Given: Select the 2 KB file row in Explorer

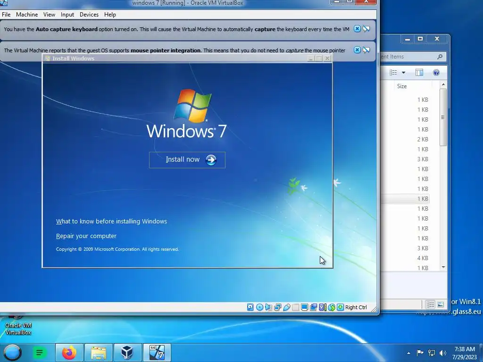Looking at the screenshot, I should tap(405, 140).
